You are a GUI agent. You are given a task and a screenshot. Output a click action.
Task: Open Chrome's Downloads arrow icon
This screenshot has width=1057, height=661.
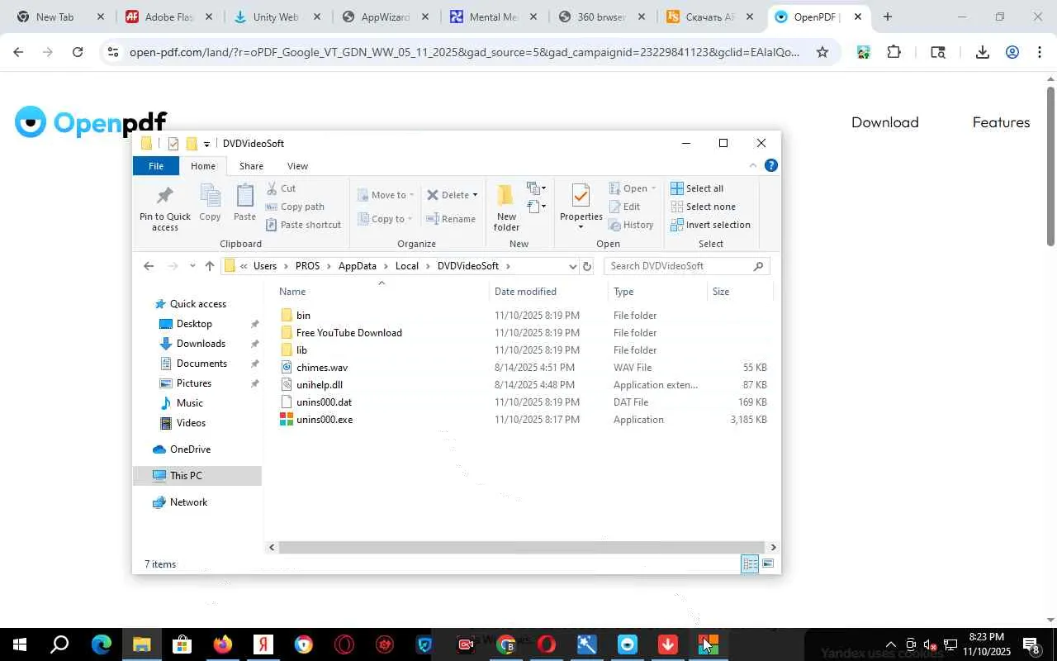982,52
